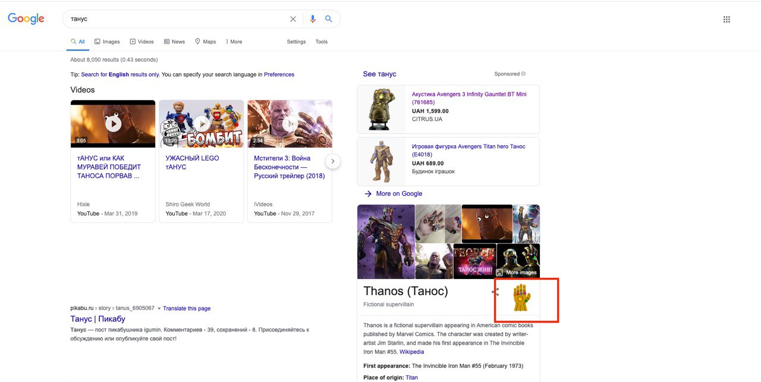Click the Sponsored info icon

pyautogui.click(x=524, y=74)
